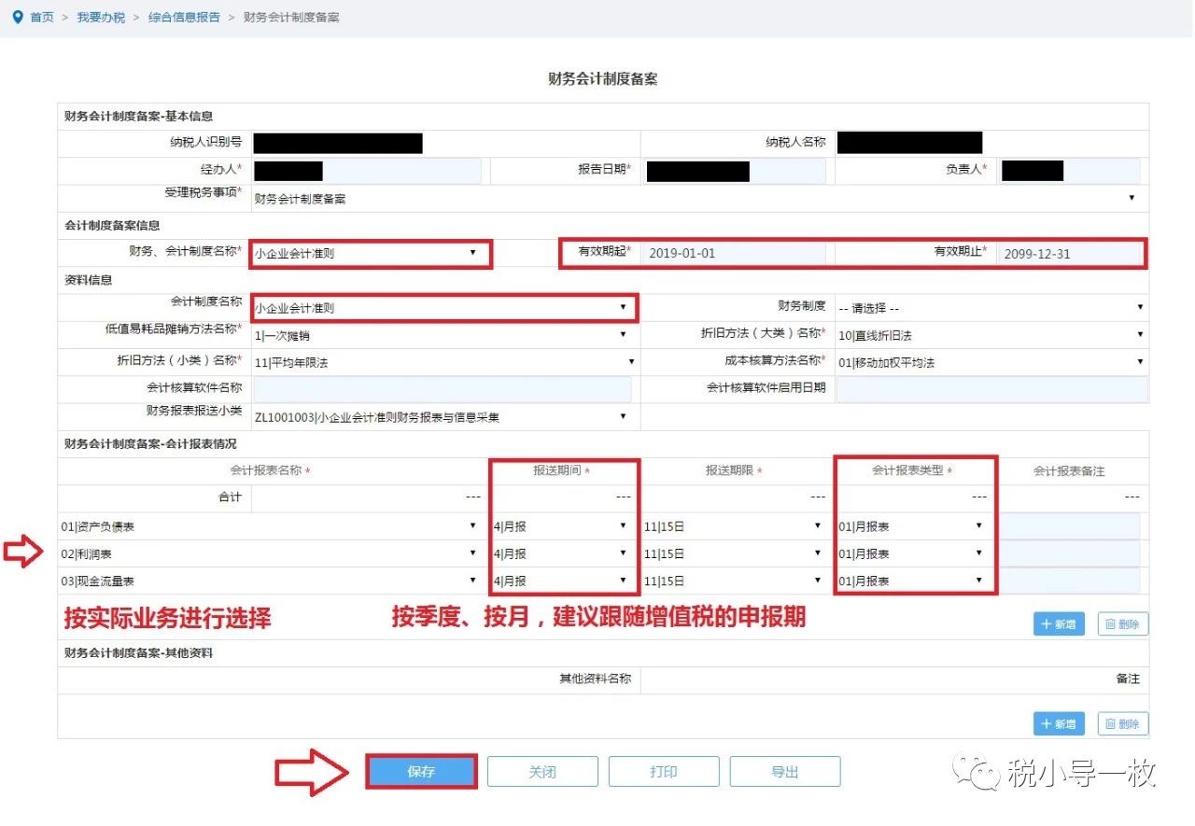
Task: Click 会计报表备注 field in 资产负债表 row
Action: coord(1070,526)
